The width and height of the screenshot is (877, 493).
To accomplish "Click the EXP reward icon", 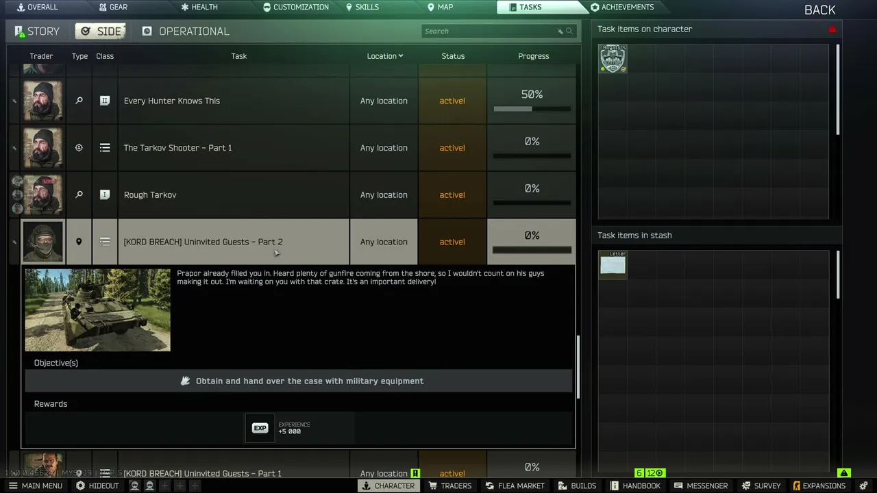I will coord(260,428).
